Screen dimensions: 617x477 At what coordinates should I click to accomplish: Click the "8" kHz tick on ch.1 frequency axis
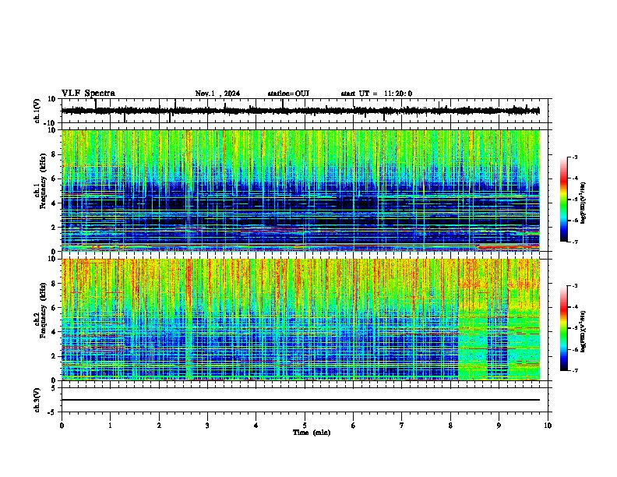click(55, 154)
